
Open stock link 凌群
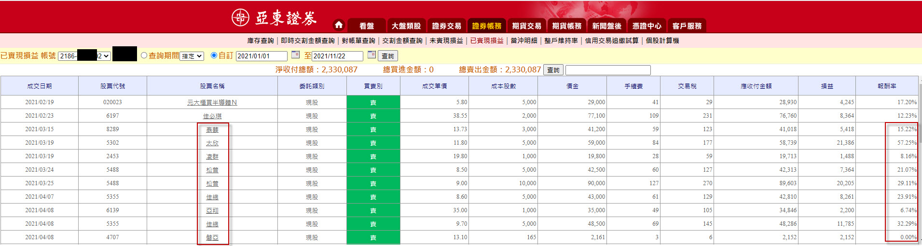click(x=212, y=156)
